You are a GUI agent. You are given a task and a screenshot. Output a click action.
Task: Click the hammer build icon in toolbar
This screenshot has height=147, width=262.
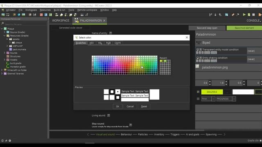click(x=237, y=15)
